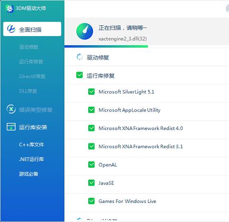This screenshot has width=229, height=222.
Task: Select 驱动修复 in the sidebar
Action: [29, 47]
